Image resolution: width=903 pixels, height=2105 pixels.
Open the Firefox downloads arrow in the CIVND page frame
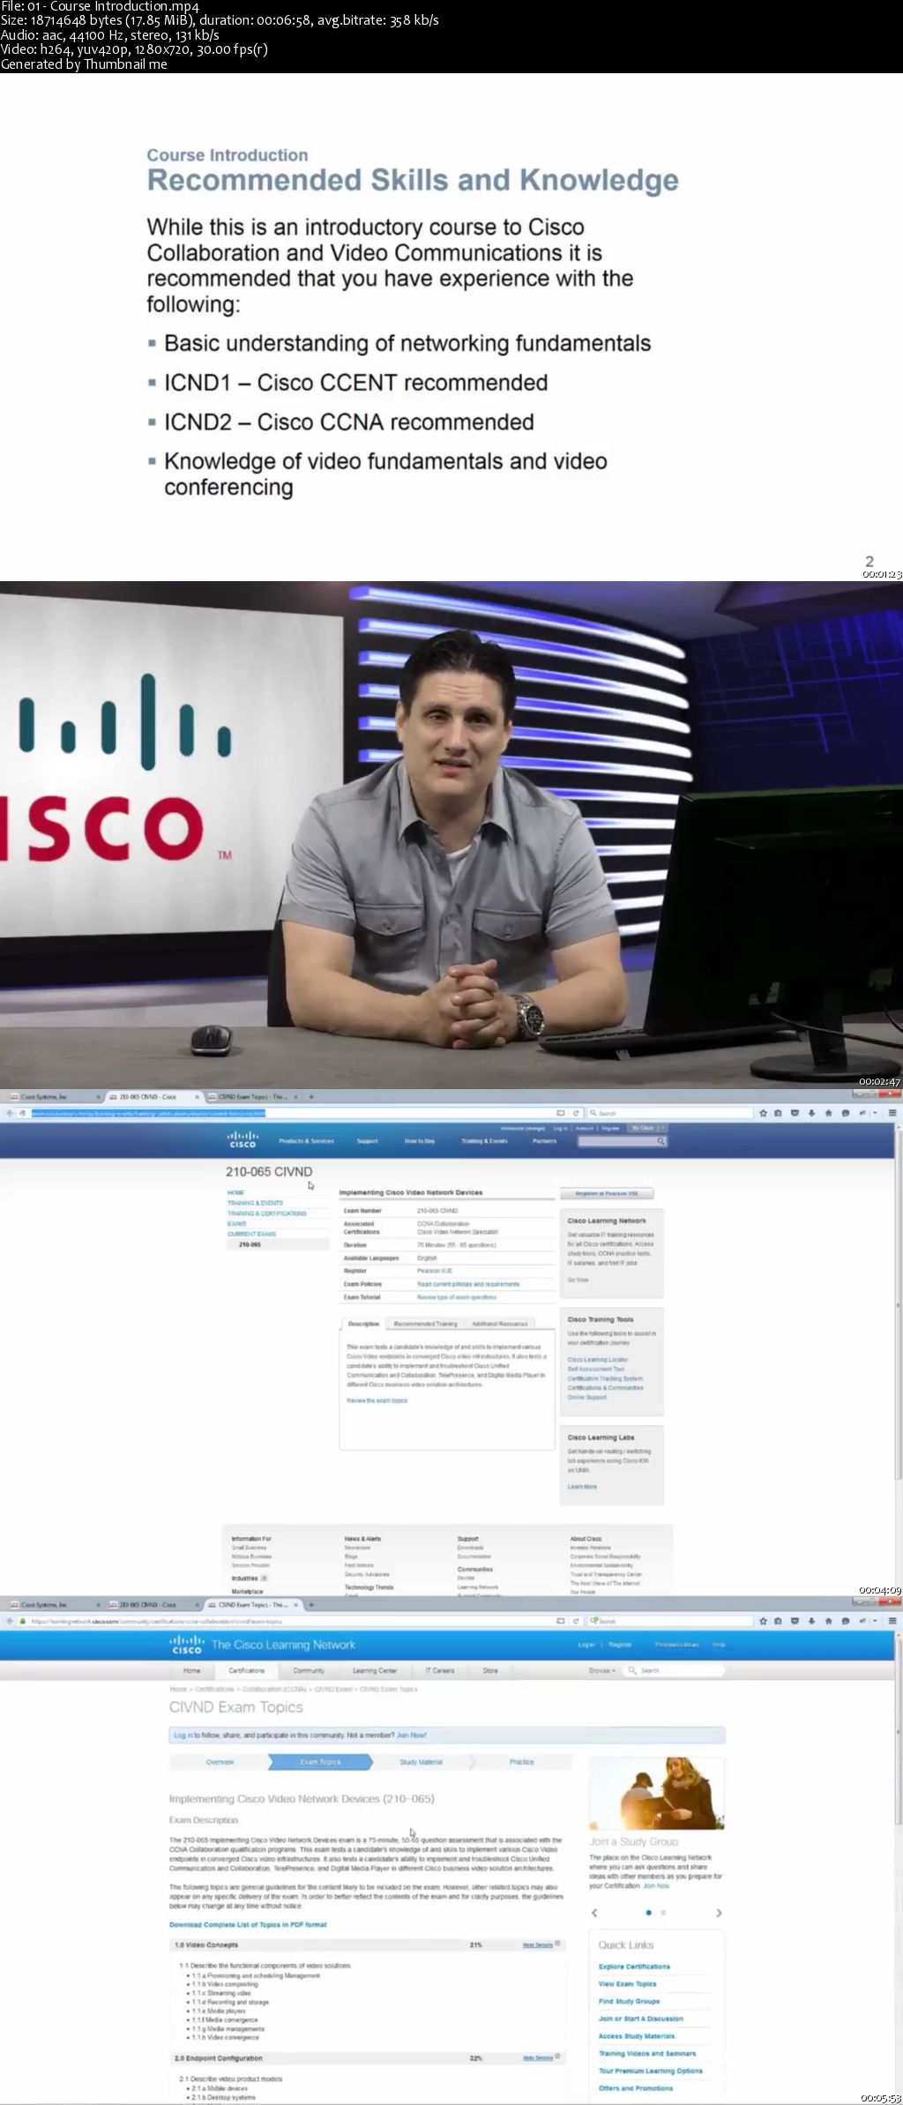[811, 1113]
